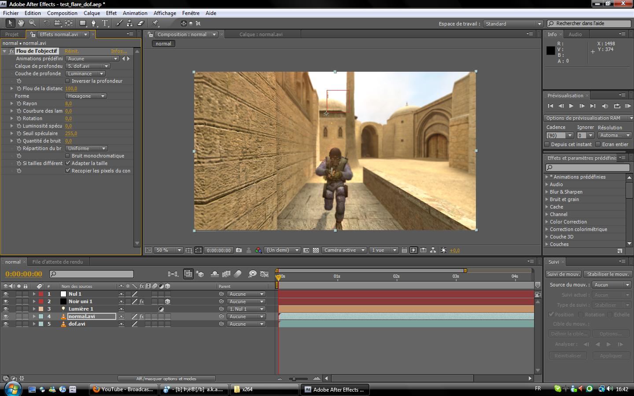The height and width of the screenshot is (396, 634).
Task: Reset exposure with the aperture icon
Action: point(443,250)
